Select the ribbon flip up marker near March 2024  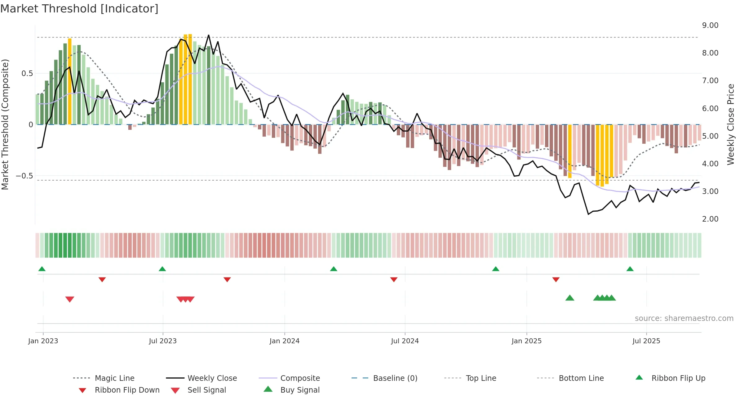click(x=334, y=269)
